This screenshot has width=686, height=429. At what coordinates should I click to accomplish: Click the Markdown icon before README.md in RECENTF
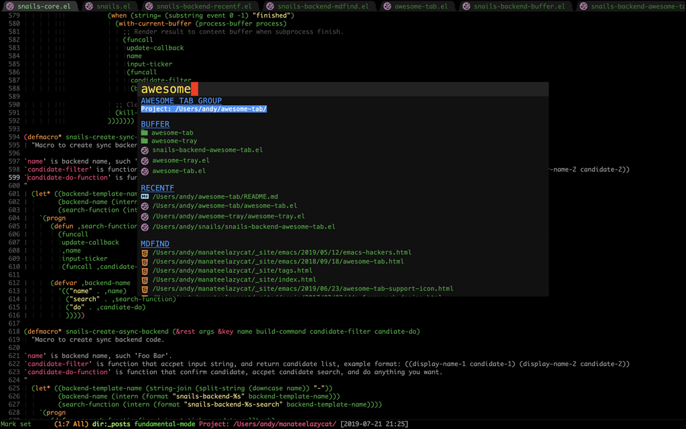(x=144, y=197)
